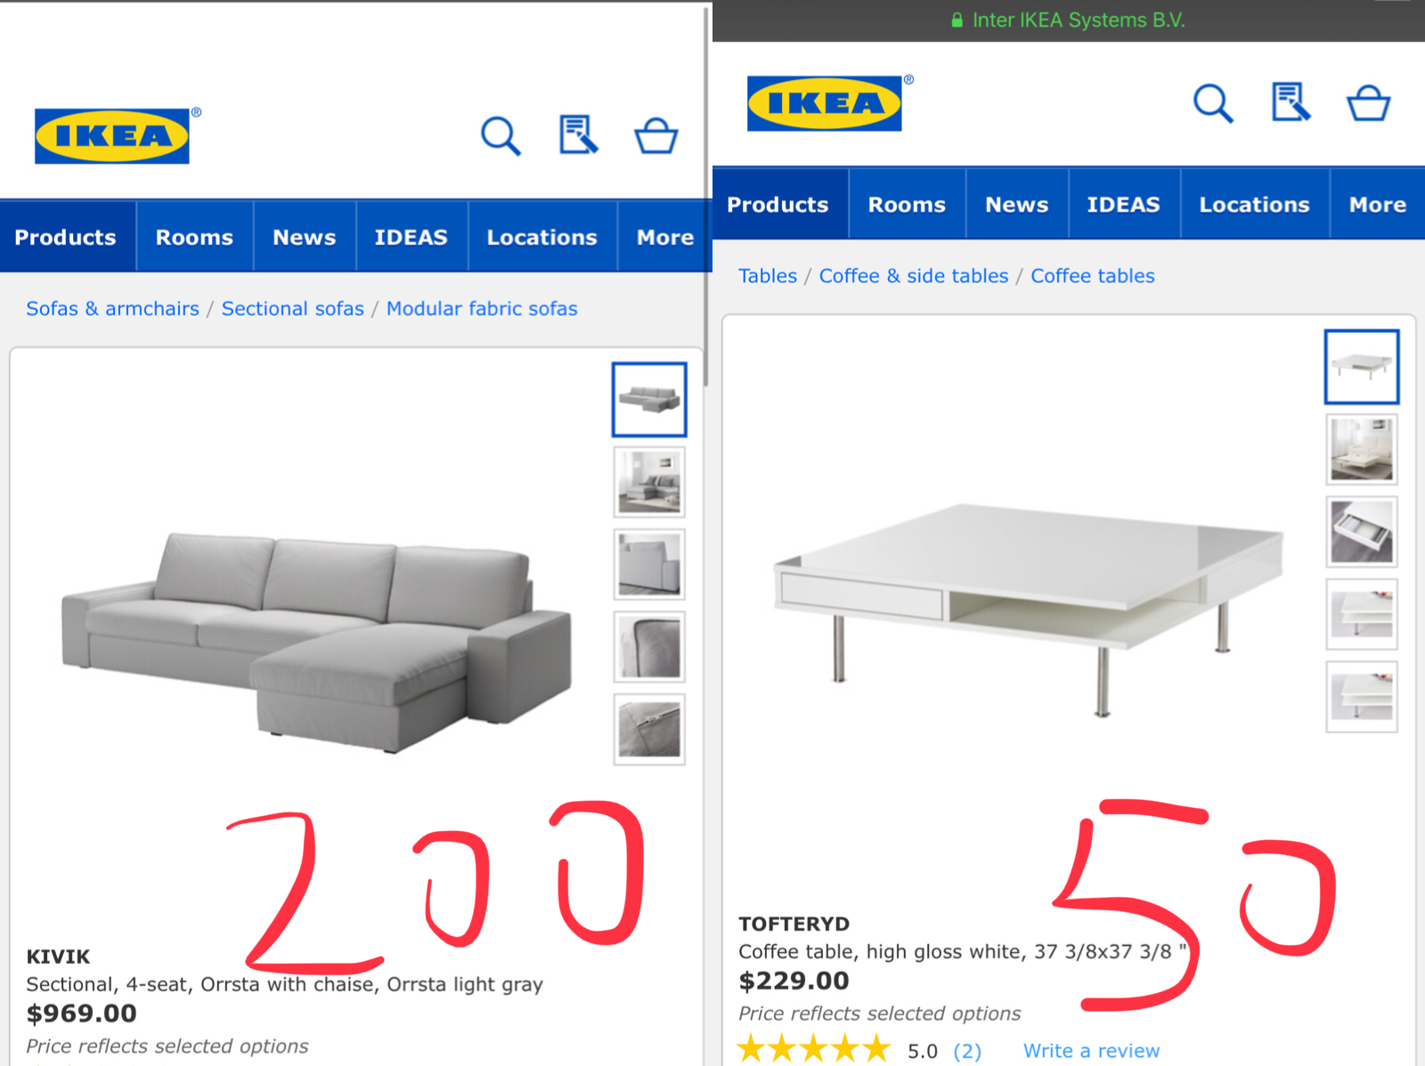Click the IKEA logo on the left page
This screenshot has height=1066, width=1425.
pyautogui.click(x=112, y=136)
